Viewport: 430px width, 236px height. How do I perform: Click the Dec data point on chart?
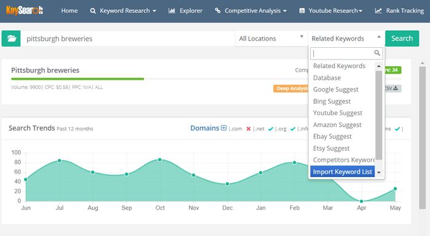227,184
